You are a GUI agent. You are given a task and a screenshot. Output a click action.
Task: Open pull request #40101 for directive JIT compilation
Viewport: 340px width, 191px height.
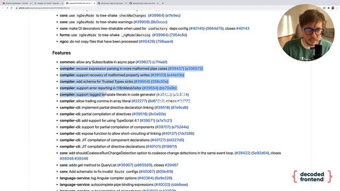153,146
